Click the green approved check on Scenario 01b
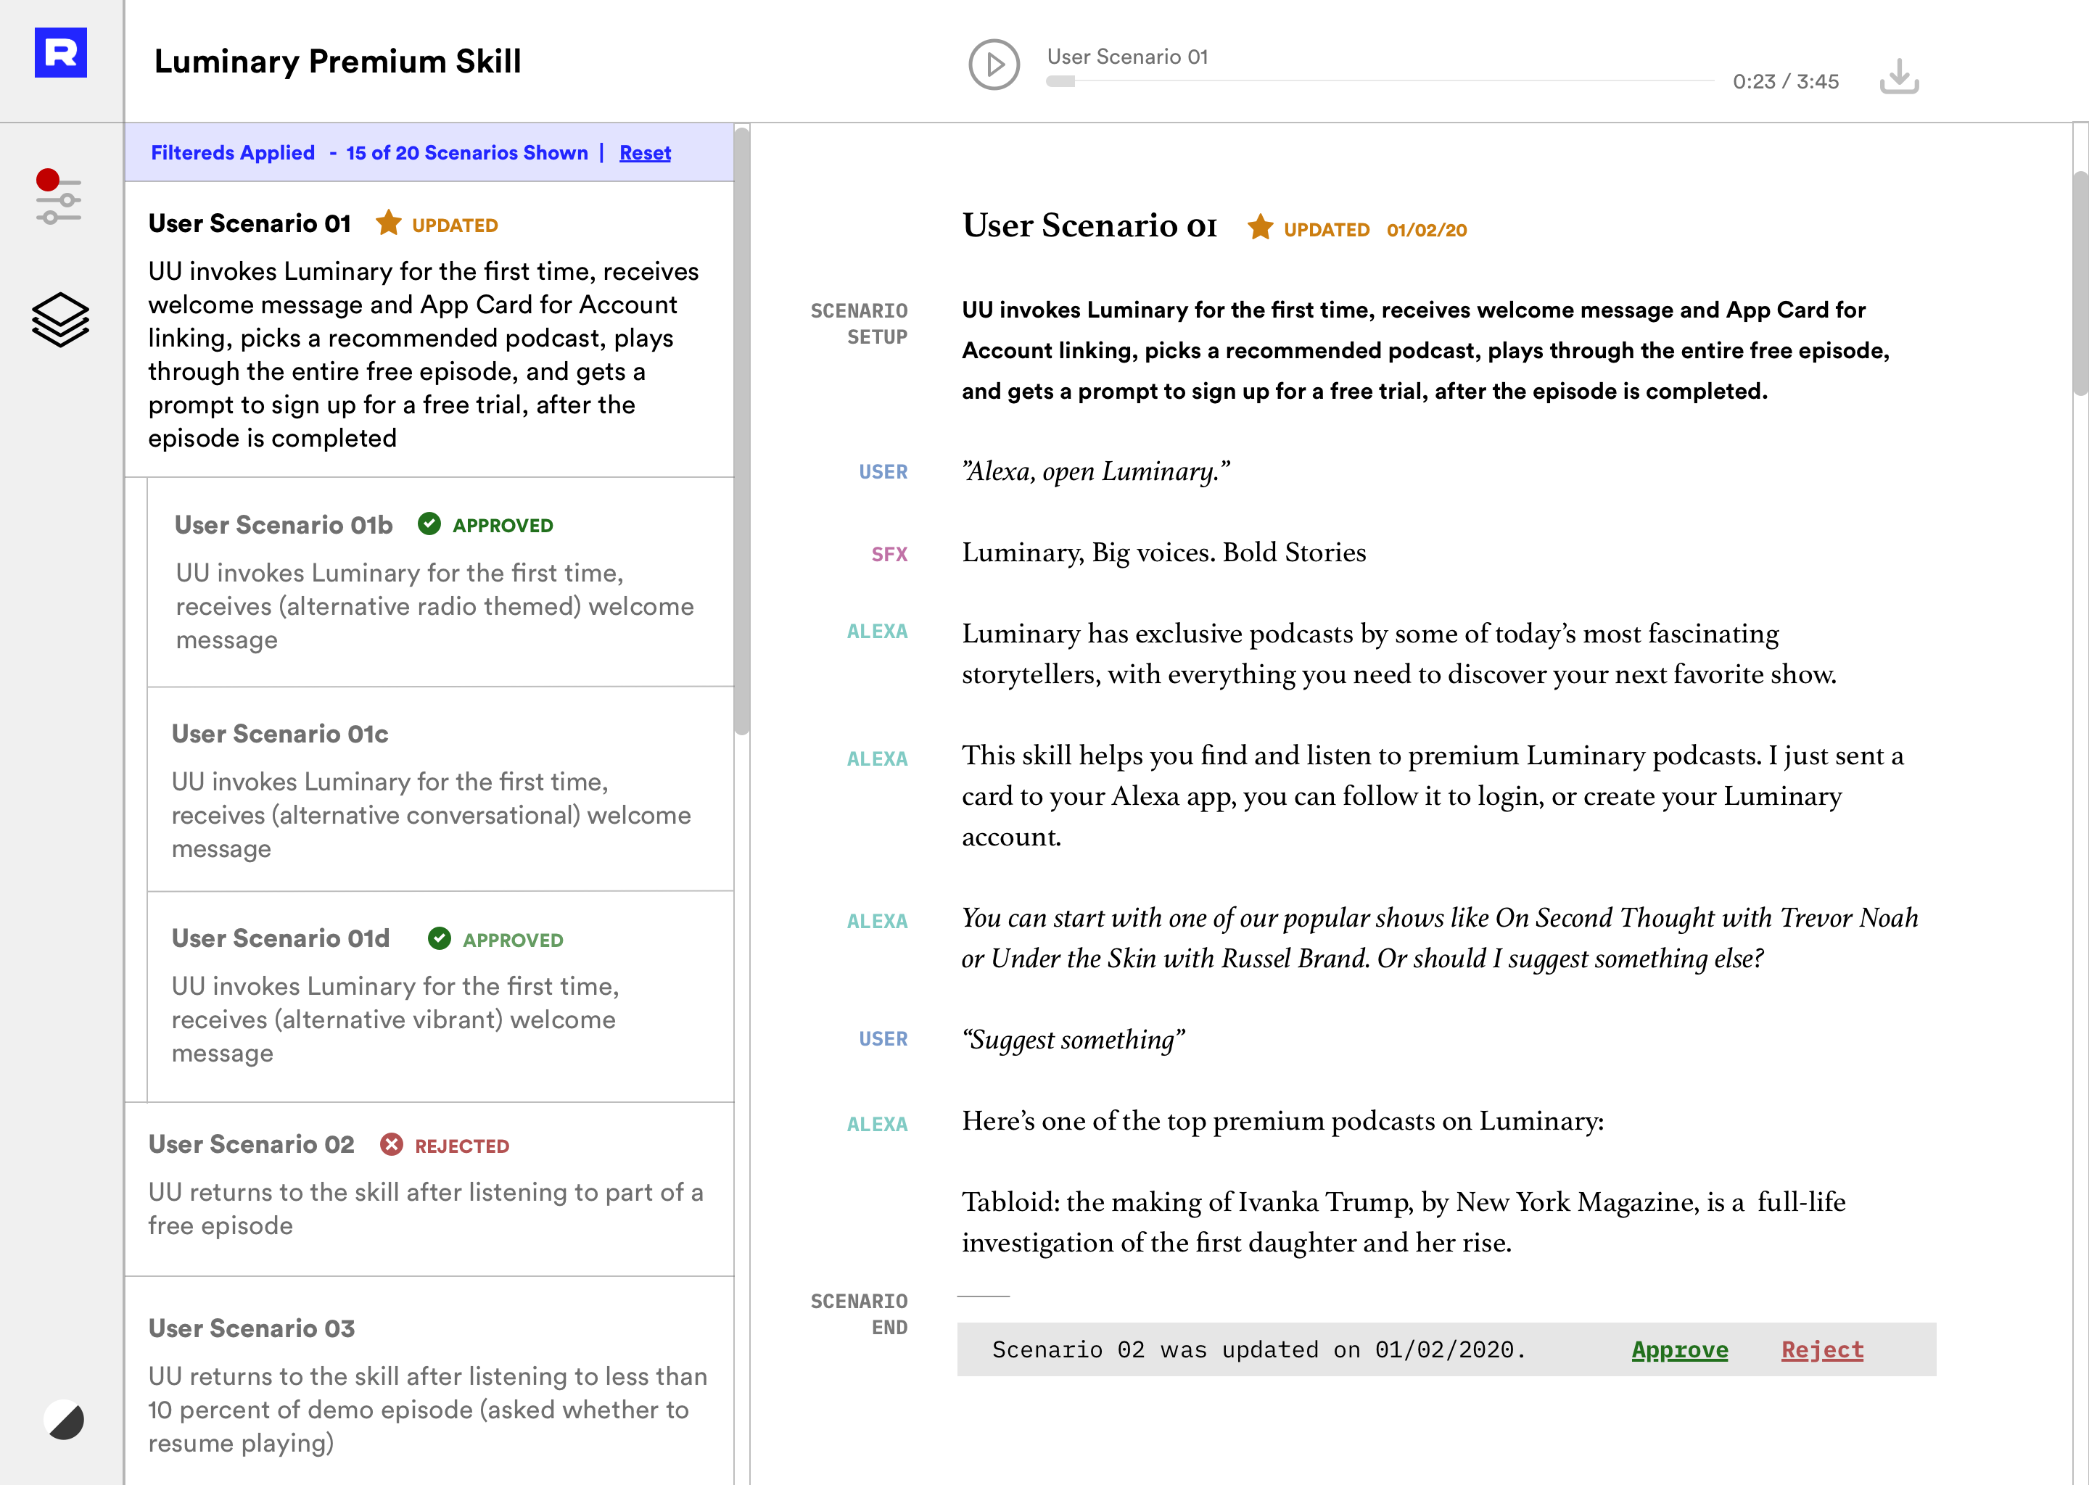The width and height of the screenshot is (2089, 1485). pos(429,524)
